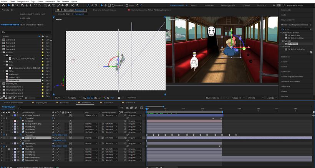Click the timeline search input field
The width and height of the screenshot is (315, 168).
[x=68, y=108]
